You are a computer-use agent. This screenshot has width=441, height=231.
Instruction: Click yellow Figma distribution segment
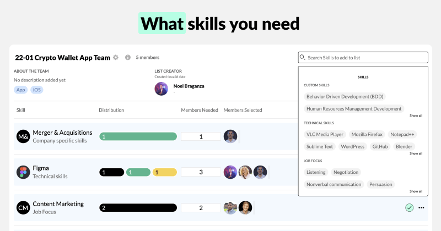click(x=164, y=172)
